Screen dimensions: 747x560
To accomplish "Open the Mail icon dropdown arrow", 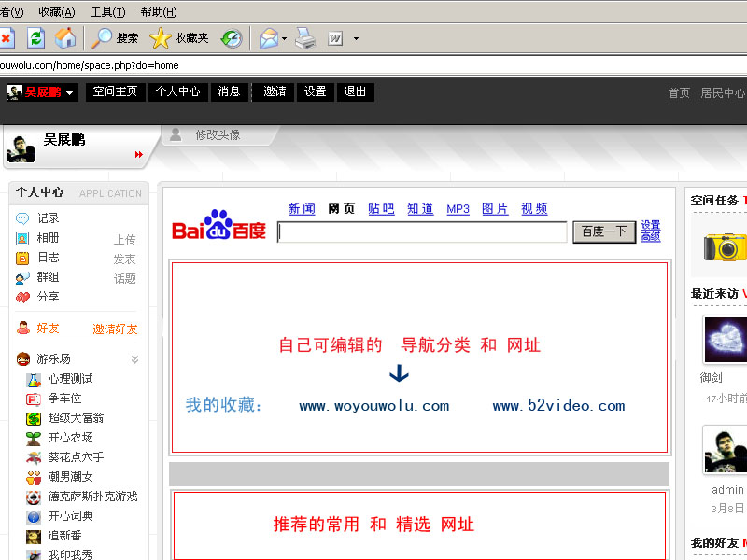I will point(285,38).
